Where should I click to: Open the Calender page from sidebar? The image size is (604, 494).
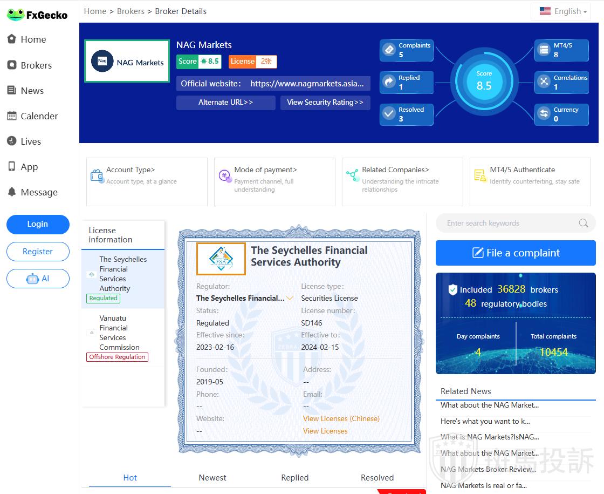pyautogui.click(x=39, y=116)
